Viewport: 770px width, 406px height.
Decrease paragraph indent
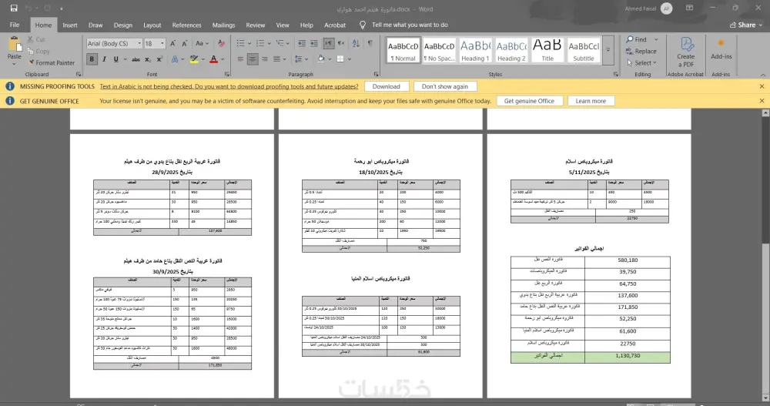point(302,44)
